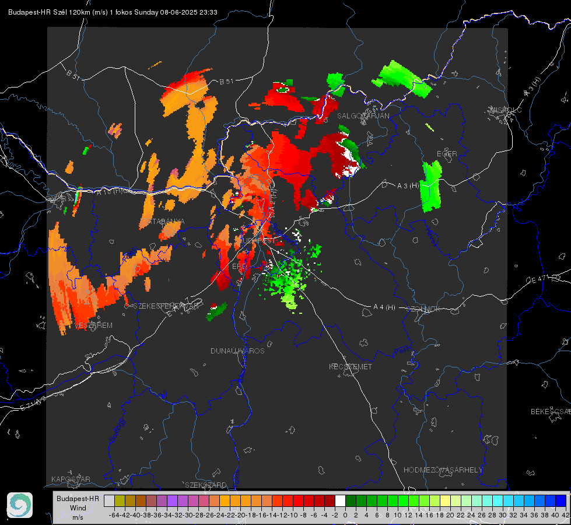Click the DUNAUJVAROS city label
571x525 pixels.
[237, 351]
